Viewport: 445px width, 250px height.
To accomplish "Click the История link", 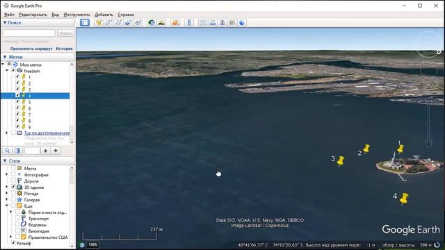I will tap(64, 49).
